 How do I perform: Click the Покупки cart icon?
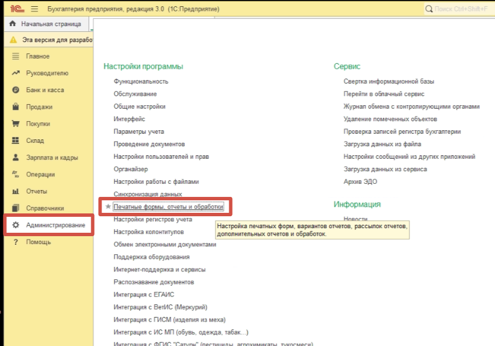pos(15,123)
